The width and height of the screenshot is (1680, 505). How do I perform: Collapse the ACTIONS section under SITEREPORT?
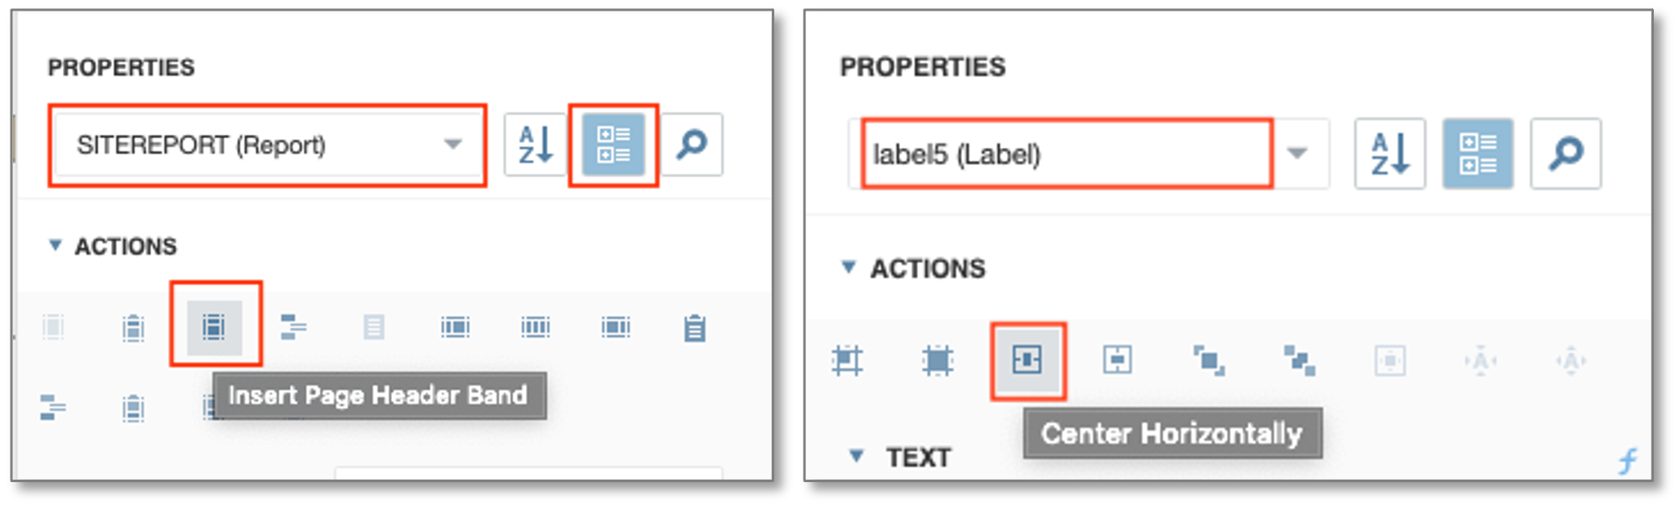point(55,245)
